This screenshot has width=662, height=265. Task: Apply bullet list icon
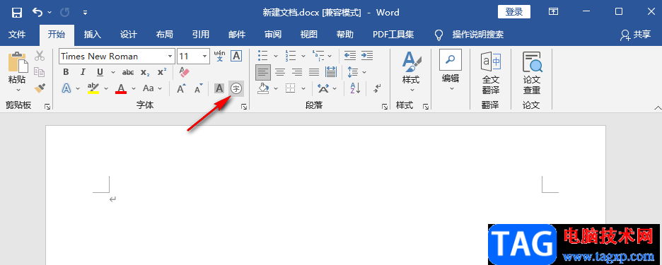[x=263, y=56]
